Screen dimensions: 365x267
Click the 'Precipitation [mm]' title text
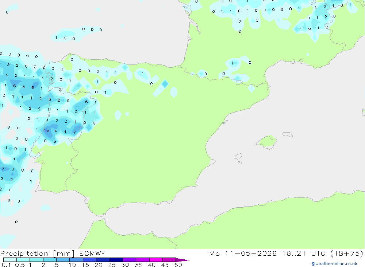coord(37,254)
